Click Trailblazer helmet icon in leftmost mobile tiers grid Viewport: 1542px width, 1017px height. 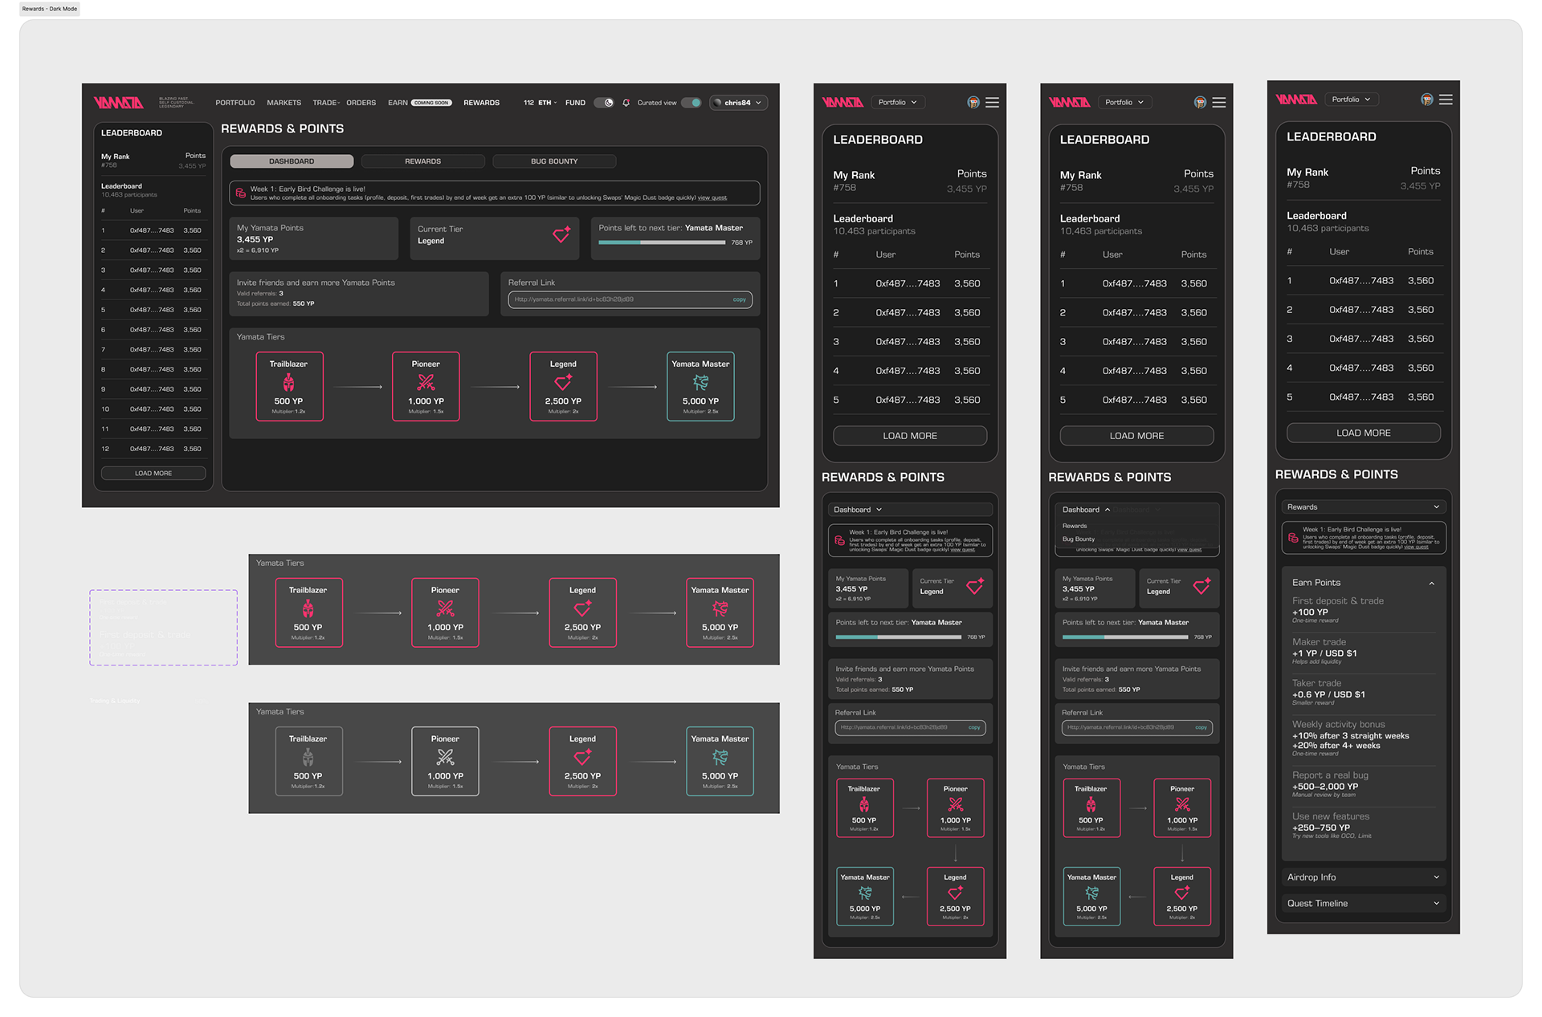click(864, 805)
